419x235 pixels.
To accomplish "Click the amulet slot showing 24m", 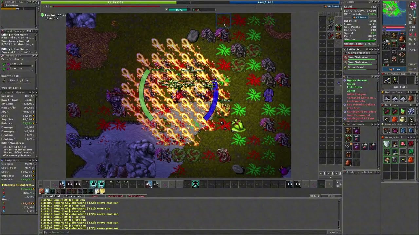I will pos(386,39).
